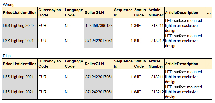Select the ellipsis column header in Wrong table
Viewport: 215px width, 103px height.
coord(209,13)
